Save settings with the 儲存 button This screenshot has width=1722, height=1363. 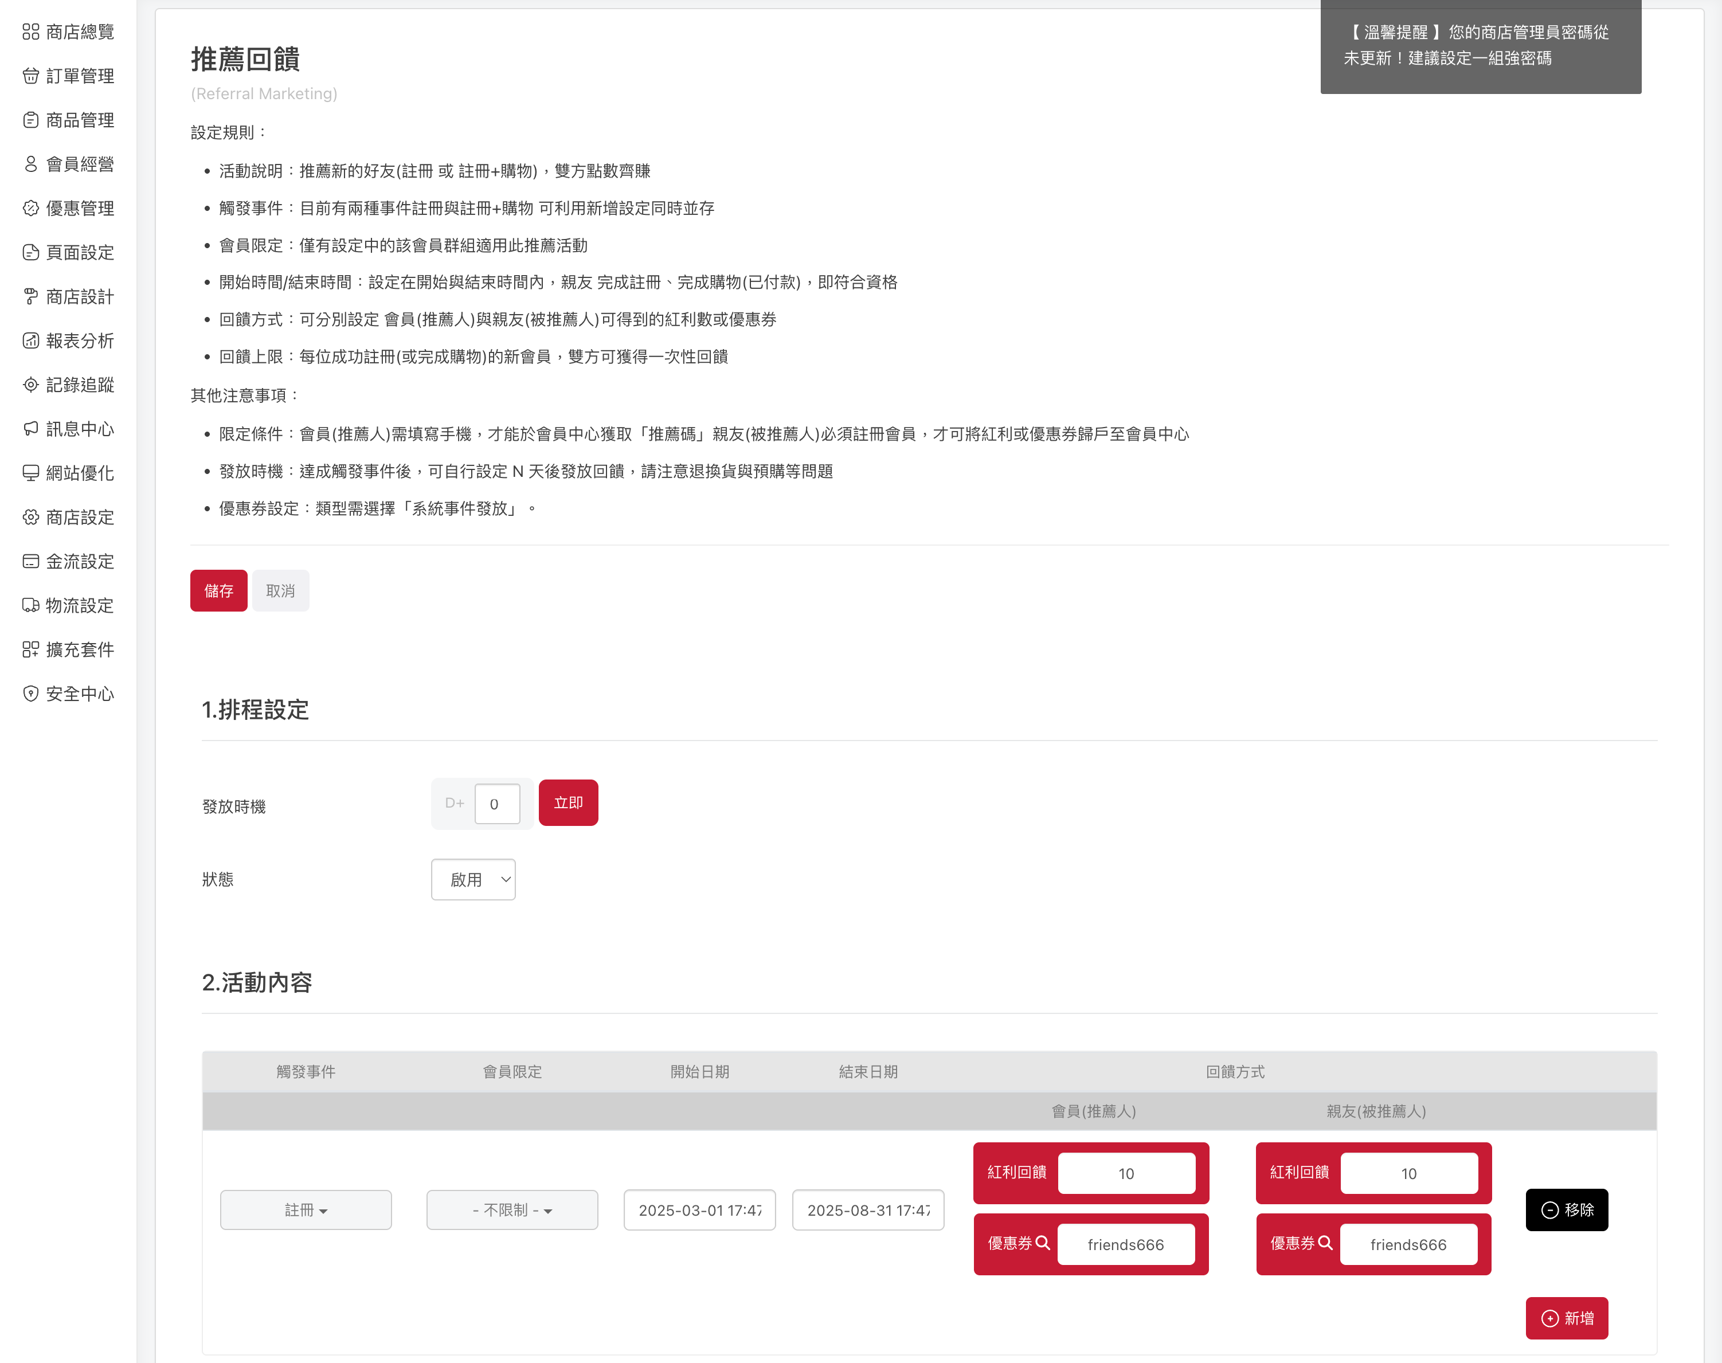click(218, 590)
